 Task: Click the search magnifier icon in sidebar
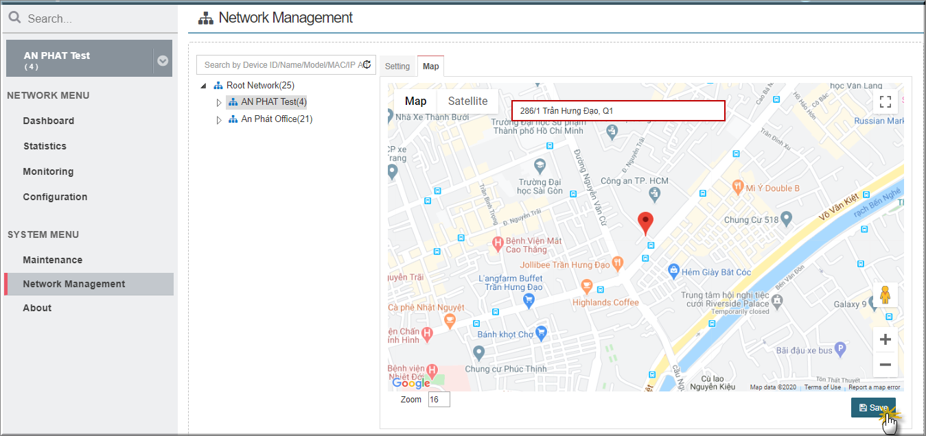pyautogui.click(x=14, y=18)
